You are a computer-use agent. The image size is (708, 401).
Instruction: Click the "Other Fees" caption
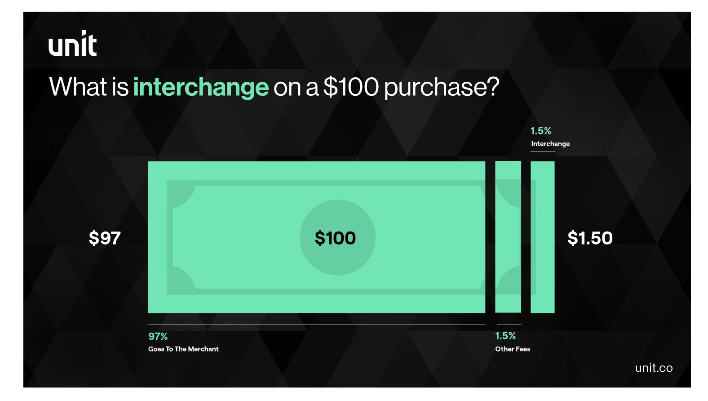pyautogui.click(x=513, y=349)
